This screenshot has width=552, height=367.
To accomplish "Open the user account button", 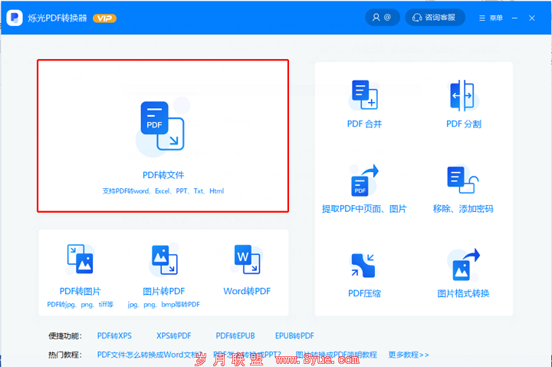I will pyautogui.click(x=383, y=17).
